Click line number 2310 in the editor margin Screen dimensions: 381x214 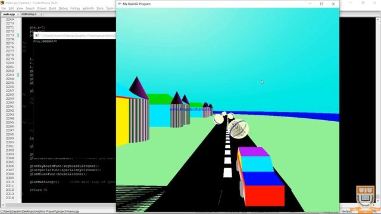click(10, 182)
